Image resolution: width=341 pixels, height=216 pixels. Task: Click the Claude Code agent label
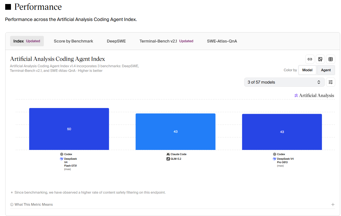point(178,154)
